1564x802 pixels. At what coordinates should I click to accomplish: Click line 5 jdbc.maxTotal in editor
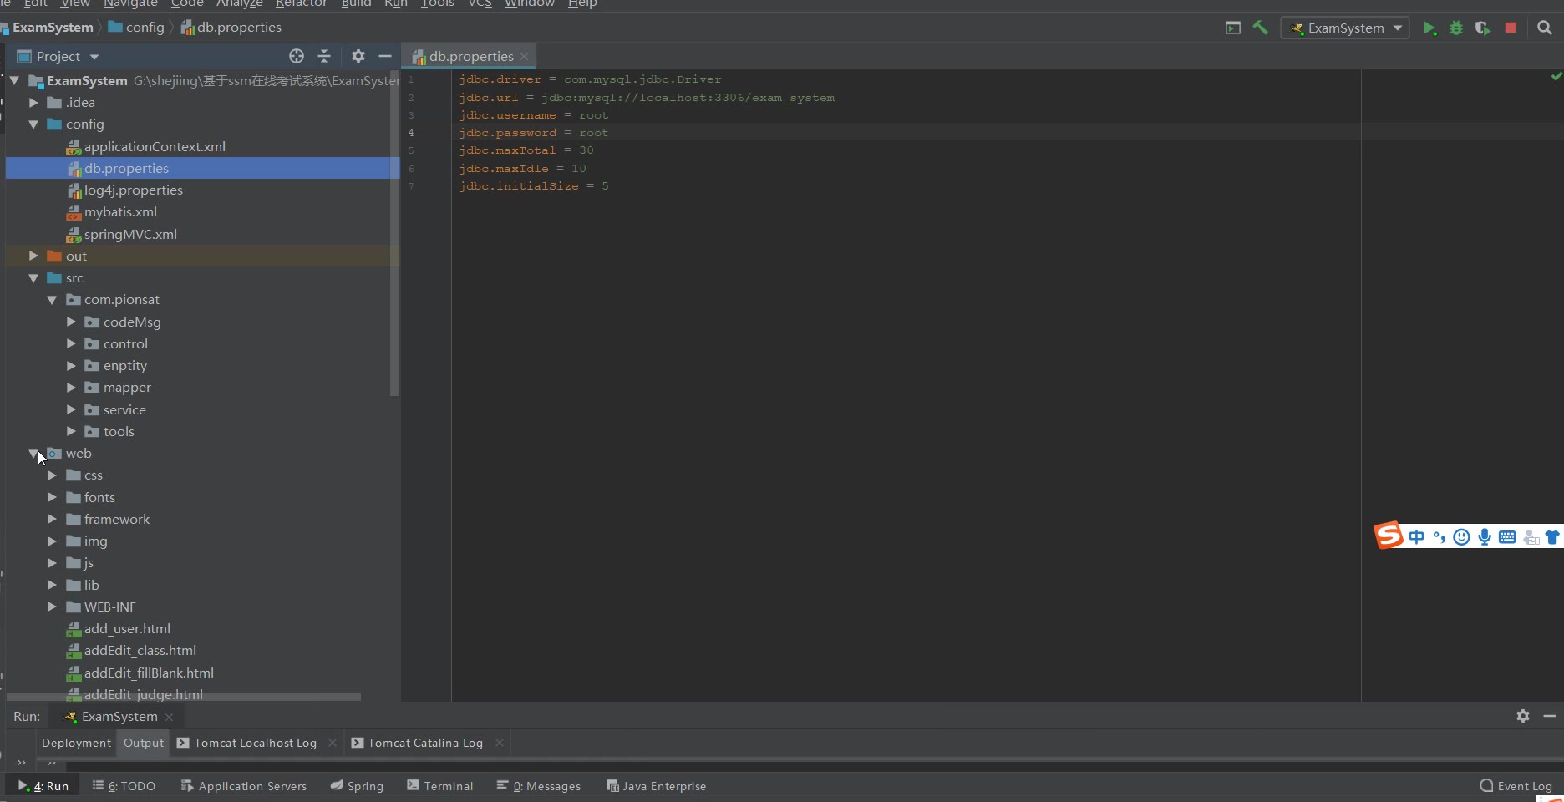pyautogui.click(x=526, y=150)
